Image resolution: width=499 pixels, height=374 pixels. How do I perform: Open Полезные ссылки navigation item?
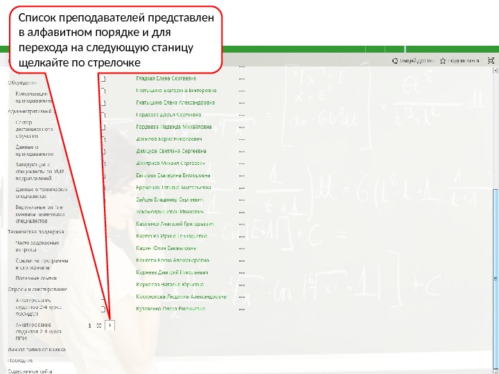point(36,278)
